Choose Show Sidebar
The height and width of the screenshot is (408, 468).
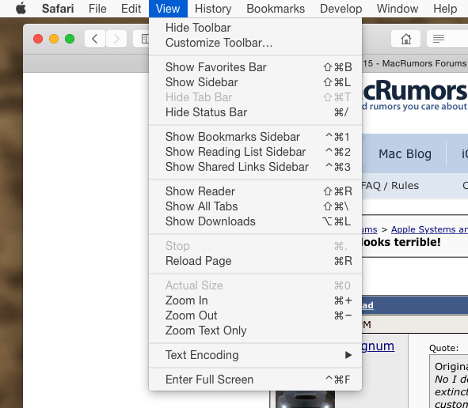(256, 82)
